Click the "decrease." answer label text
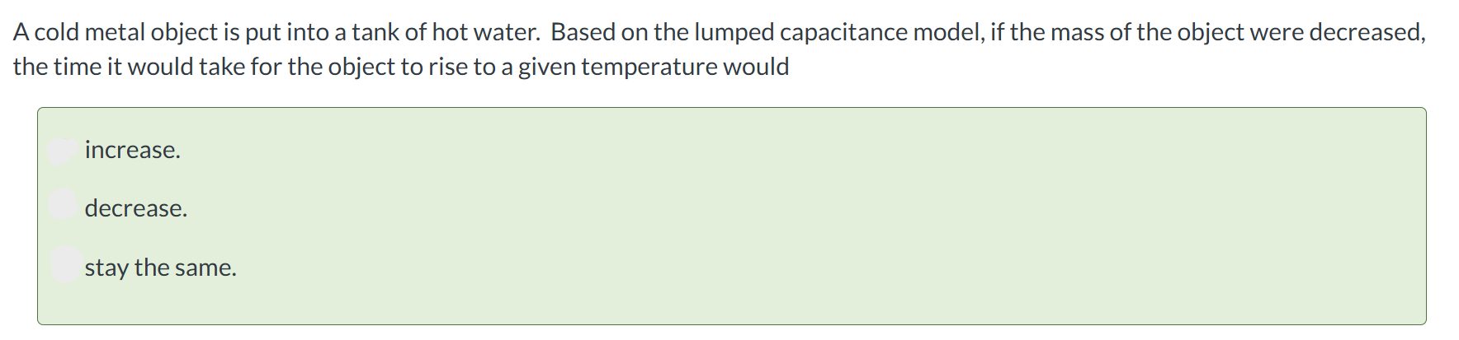The height and width of the screenshot is (340, 1459). 135,208
